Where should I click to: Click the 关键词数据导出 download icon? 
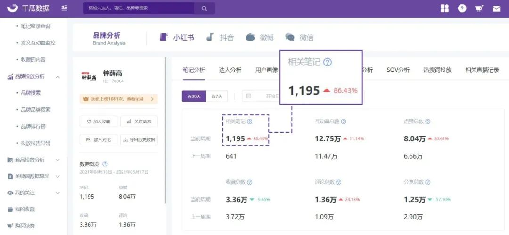click(x=10, y=177)
